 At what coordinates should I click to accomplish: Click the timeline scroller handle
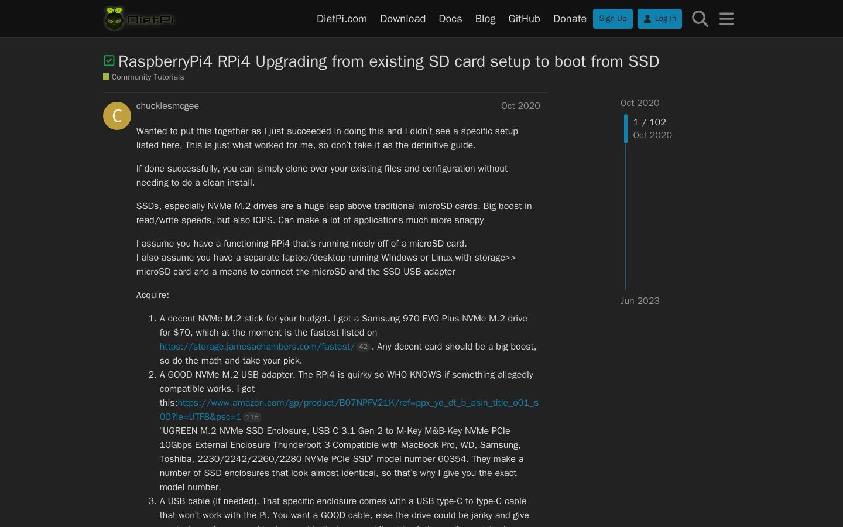(x=626, y=129)
